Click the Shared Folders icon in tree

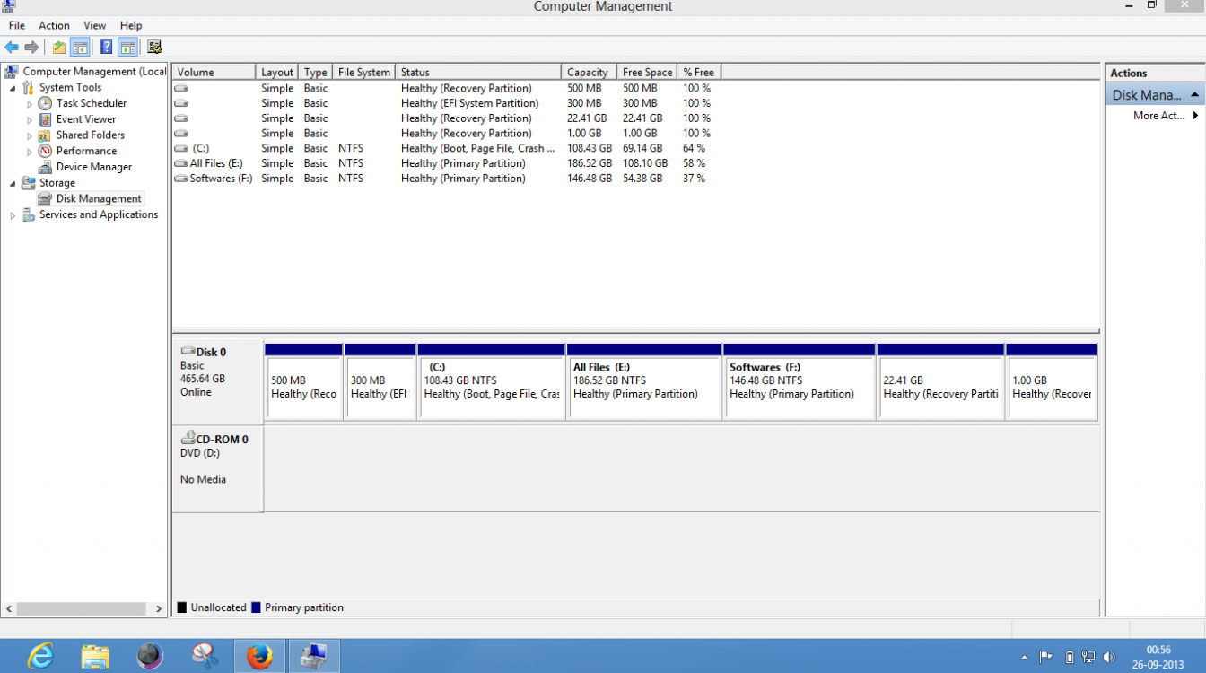point(45,135)
